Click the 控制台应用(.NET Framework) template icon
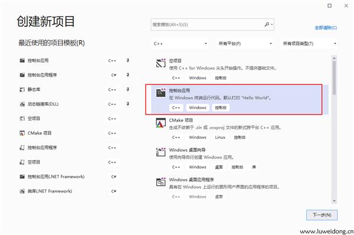Image resolution: width=354 pixels, height=235 pixels. click(x=22, y=177)
